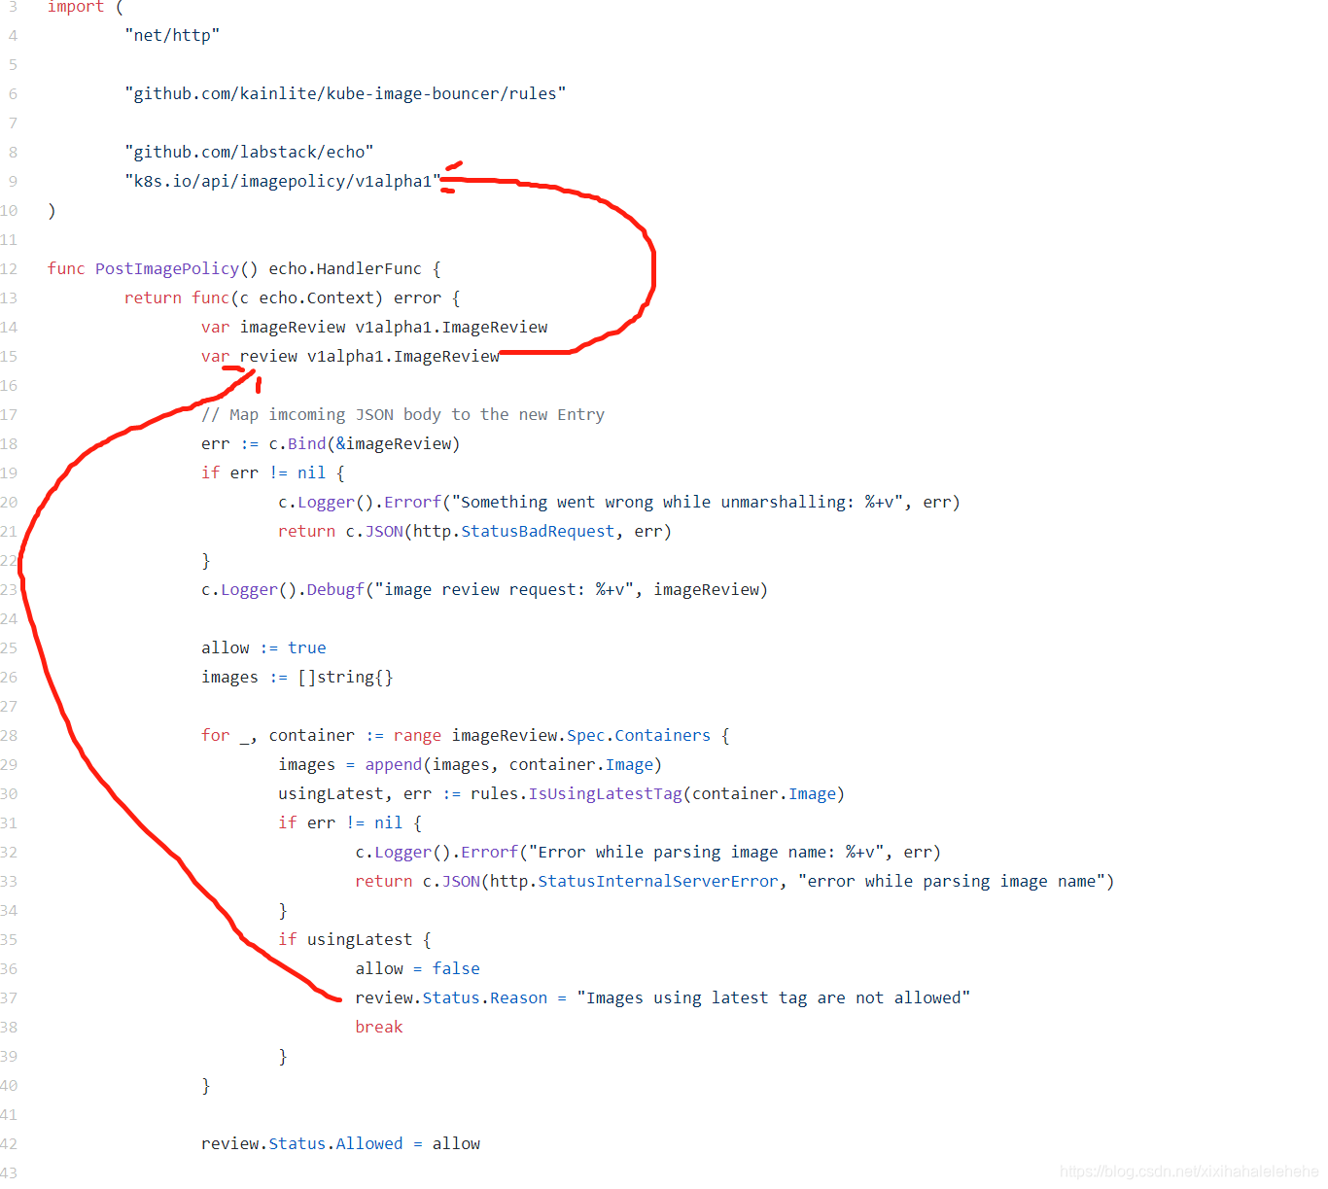Image resolution: width=1328 pixels, height=1189 pixels.
Task: Click "allow = false" statement
Action: coord(417,968)
